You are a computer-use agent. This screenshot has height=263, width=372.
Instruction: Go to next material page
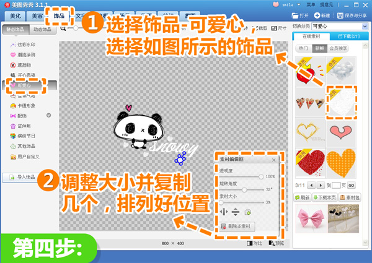pos(321,185)
